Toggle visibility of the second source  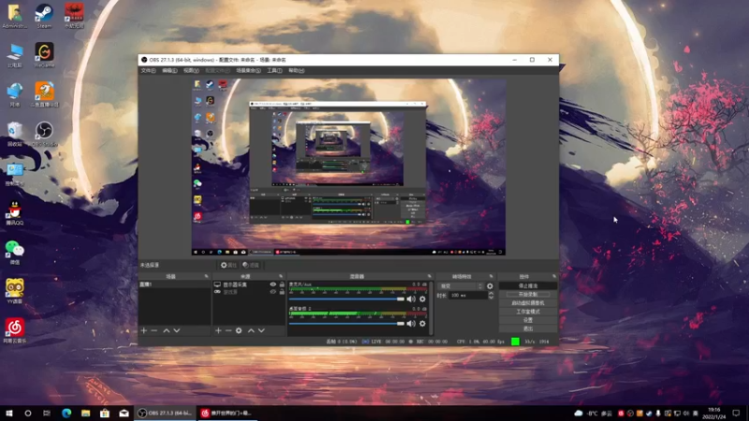coord(273,292)
